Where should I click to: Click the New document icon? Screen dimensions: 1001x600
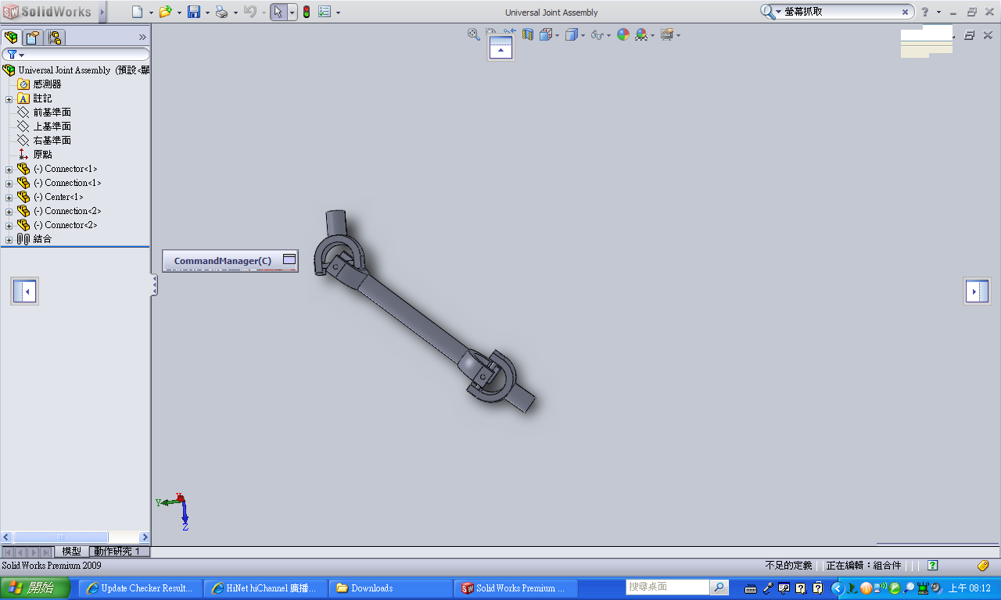[138, 12]
